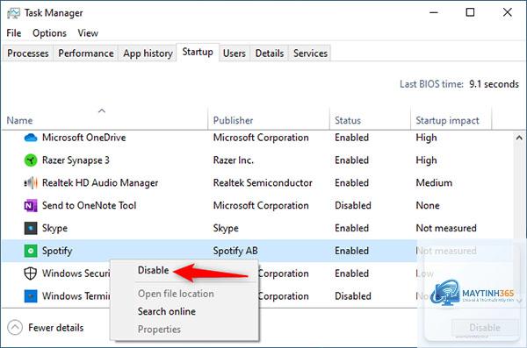Click the Disabled status of Send to OneNote

point(353,205)
